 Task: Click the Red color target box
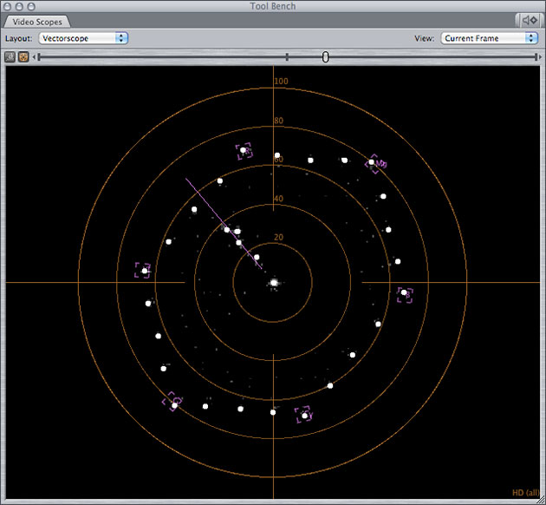tap(244, 150)
